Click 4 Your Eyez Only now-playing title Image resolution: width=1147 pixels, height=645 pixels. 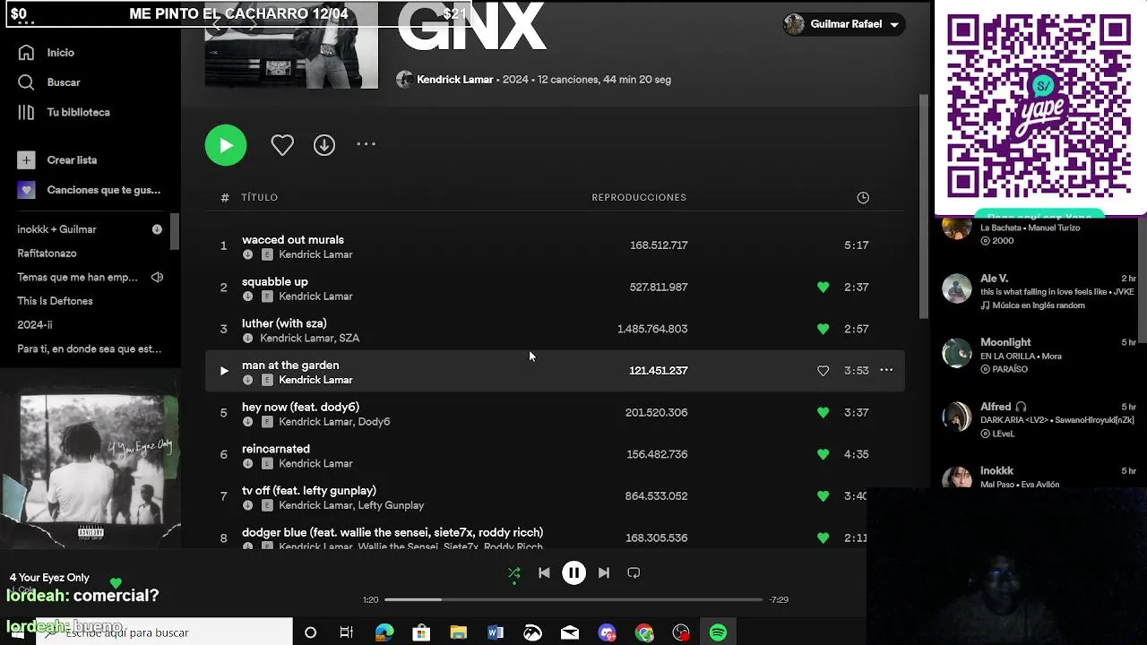pyautogui.click(x=49, y=578)
